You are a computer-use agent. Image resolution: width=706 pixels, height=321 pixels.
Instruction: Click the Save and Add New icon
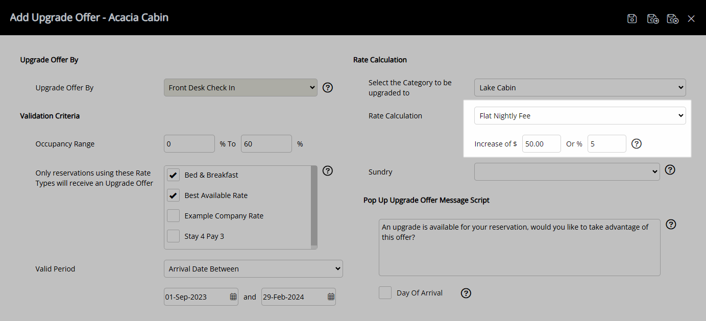click(x=652, y=19)
